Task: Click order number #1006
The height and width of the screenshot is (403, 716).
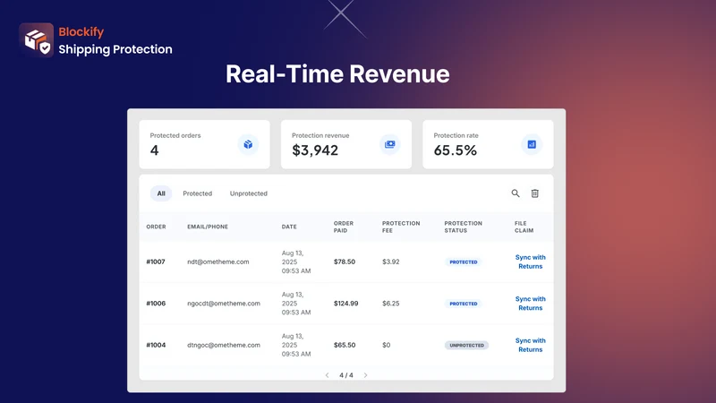Action: 156,304
